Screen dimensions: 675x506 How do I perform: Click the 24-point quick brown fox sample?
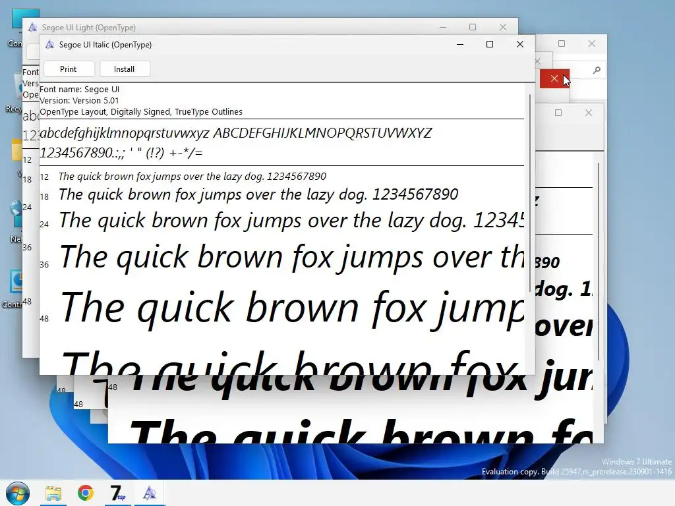292,221
